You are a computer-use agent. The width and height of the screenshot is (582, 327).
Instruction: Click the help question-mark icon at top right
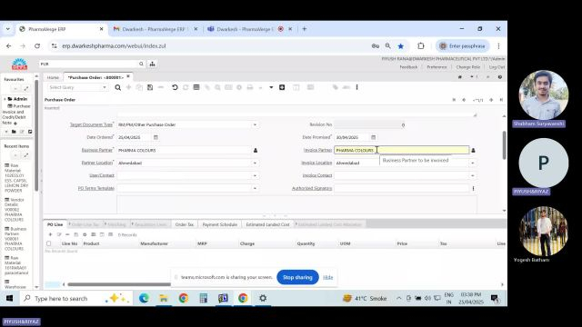[x=500, y=77]
